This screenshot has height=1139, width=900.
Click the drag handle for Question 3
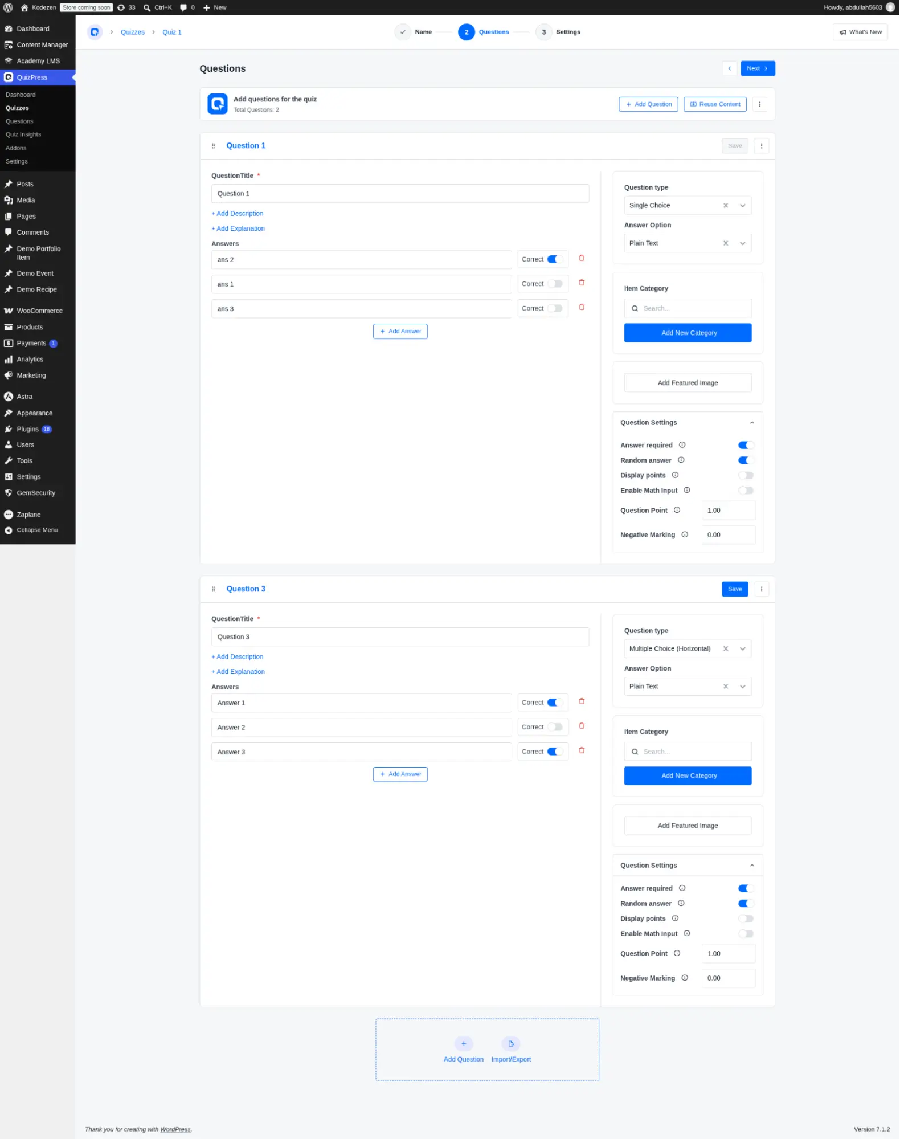pos(213,589)
